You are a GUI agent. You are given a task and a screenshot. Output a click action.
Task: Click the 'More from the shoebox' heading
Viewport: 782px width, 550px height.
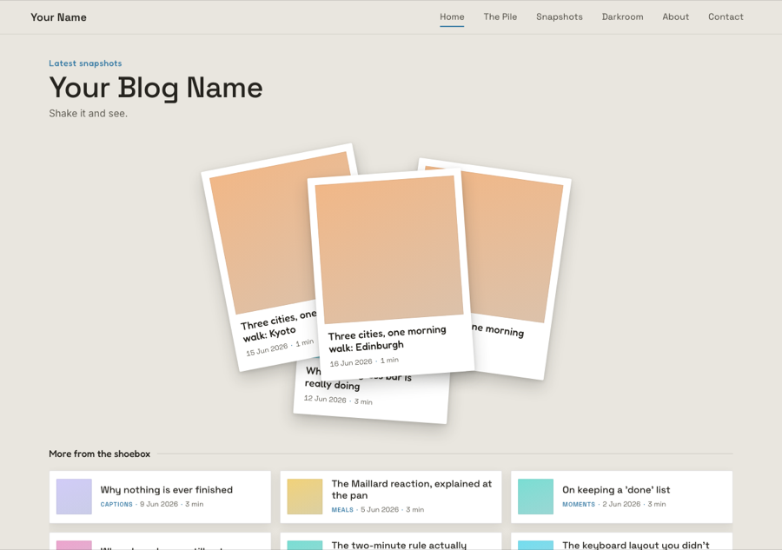(99, 454)
